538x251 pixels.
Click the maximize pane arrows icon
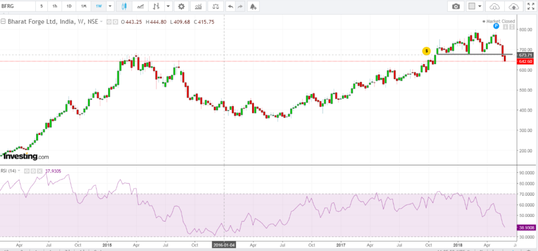tap(512, 28)
